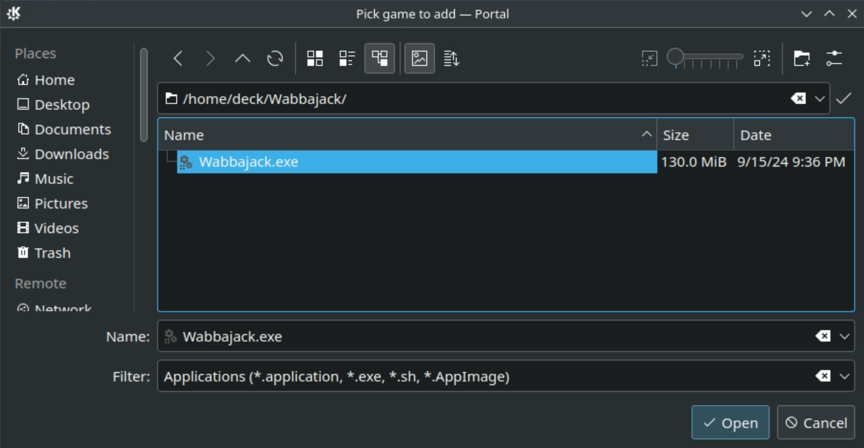Reload the current folder view
The width and height of the screenshot is (864, 448).
coord(275,59)
